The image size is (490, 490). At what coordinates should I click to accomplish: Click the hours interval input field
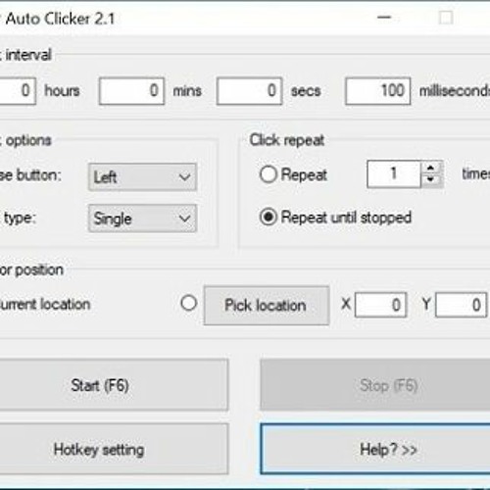click(18, 91)
